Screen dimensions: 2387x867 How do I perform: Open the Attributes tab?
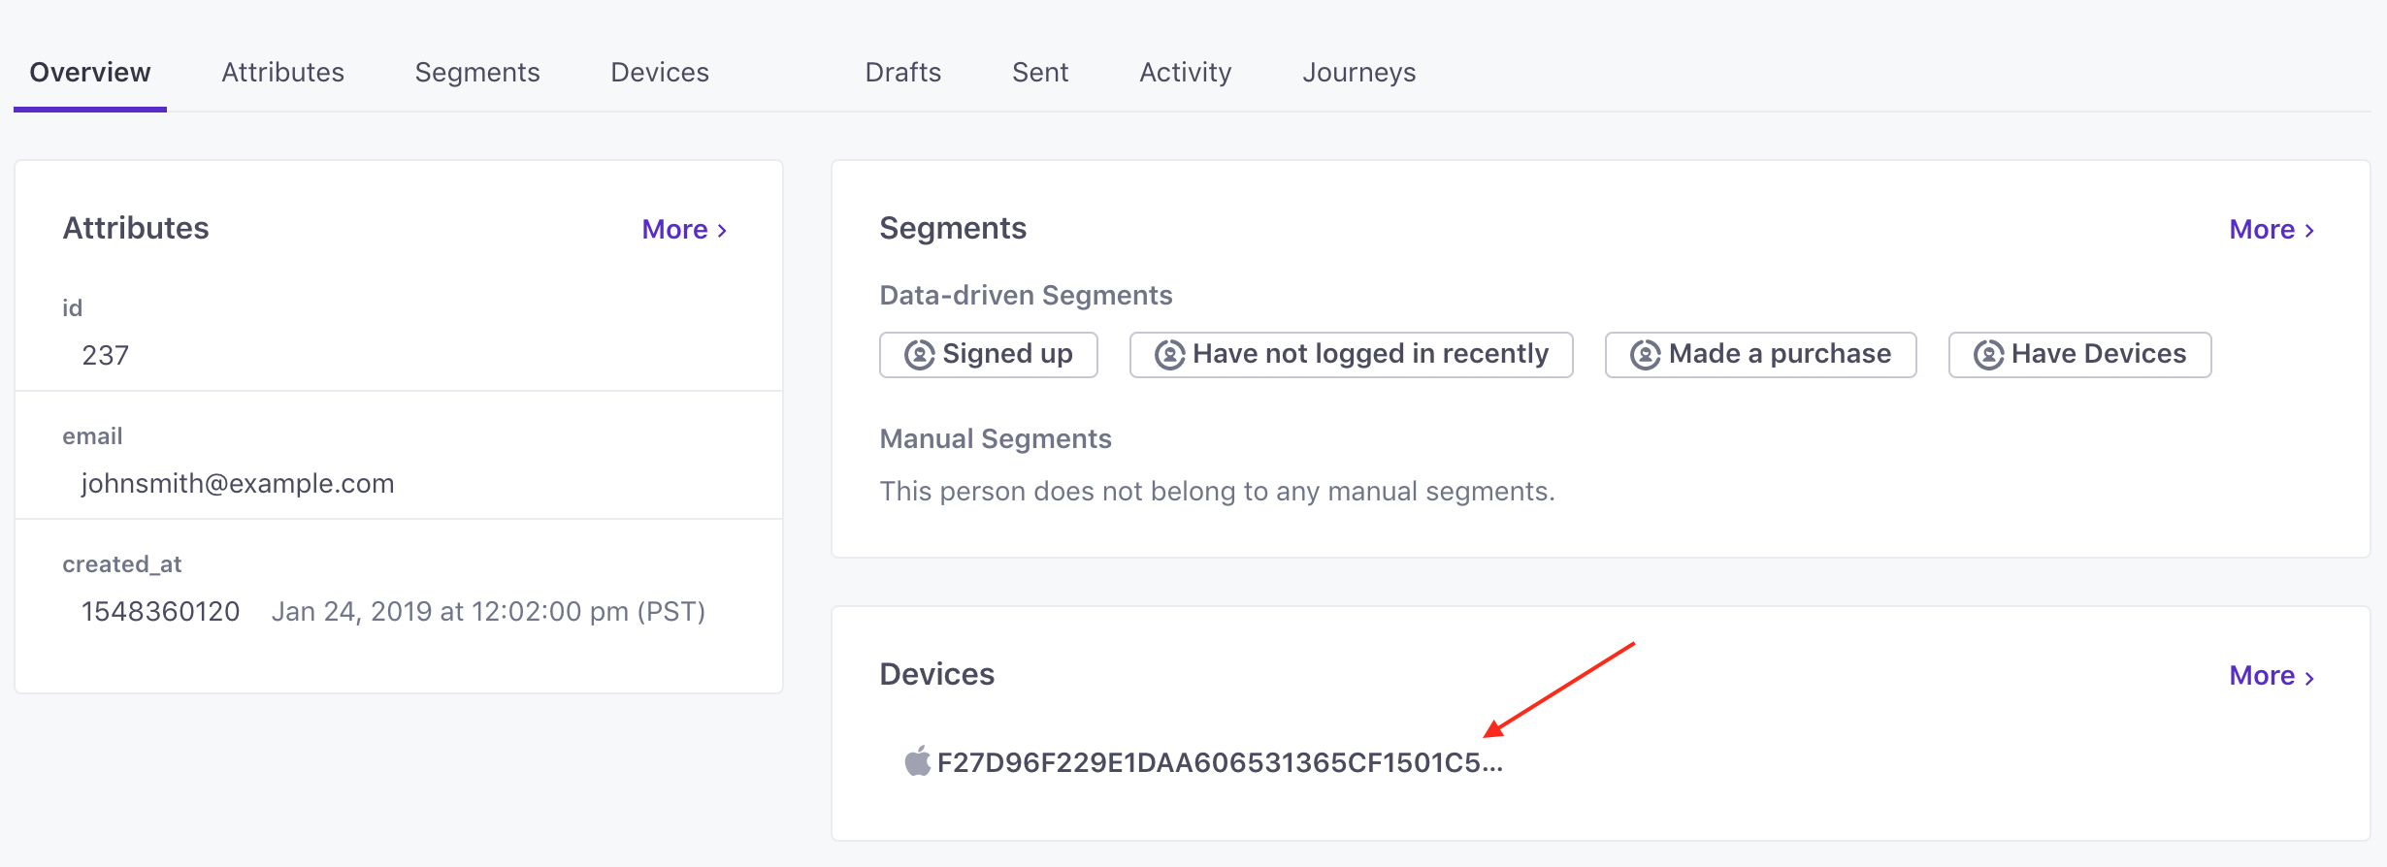pyautogui.click(x=282, y=73)
